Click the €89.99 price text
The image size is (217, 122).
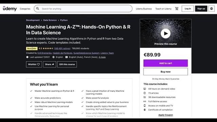[x=152, y=55]
